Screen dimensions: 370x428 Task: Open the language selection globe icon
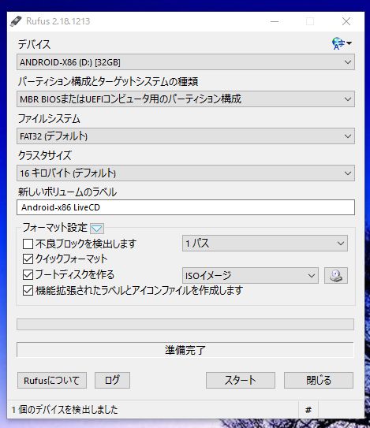click(x=341, y=43)
